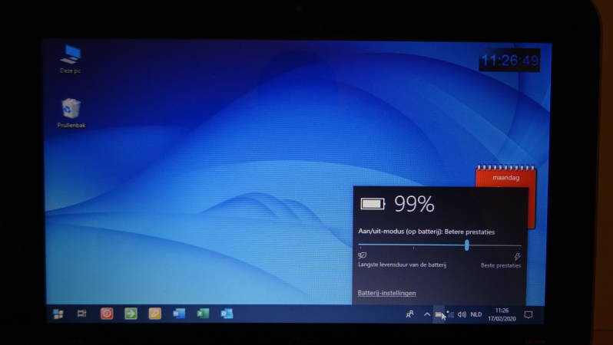This screenshot has width=613, height=345.
Task: Click the large battery icon in flyout
Action: click(373, 204)
